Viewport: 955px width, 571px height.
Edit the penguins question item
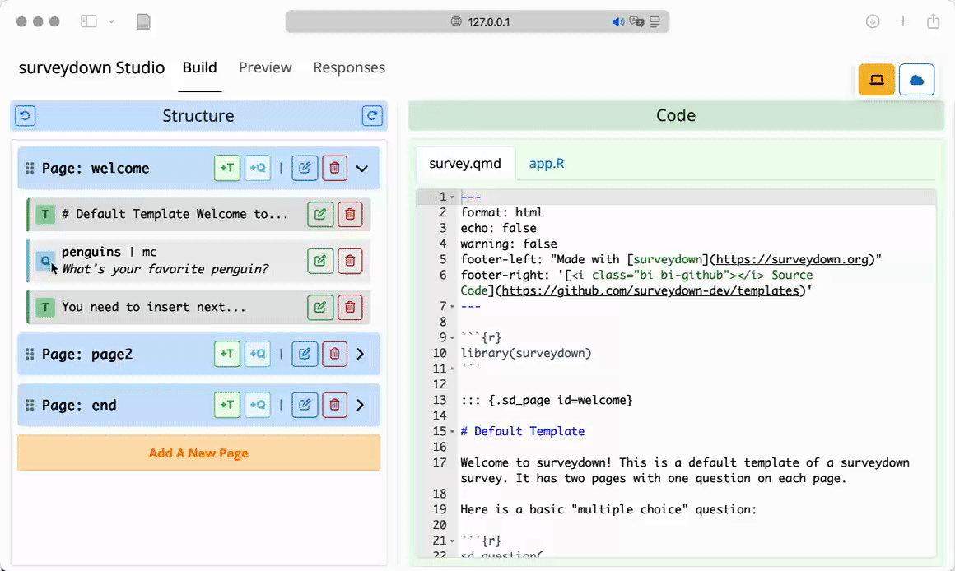(x=320, y=261)
